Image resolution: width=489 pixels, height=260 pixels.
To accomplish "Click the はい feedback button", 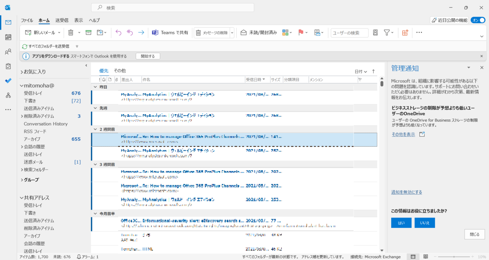I will [x=401, y=223].
